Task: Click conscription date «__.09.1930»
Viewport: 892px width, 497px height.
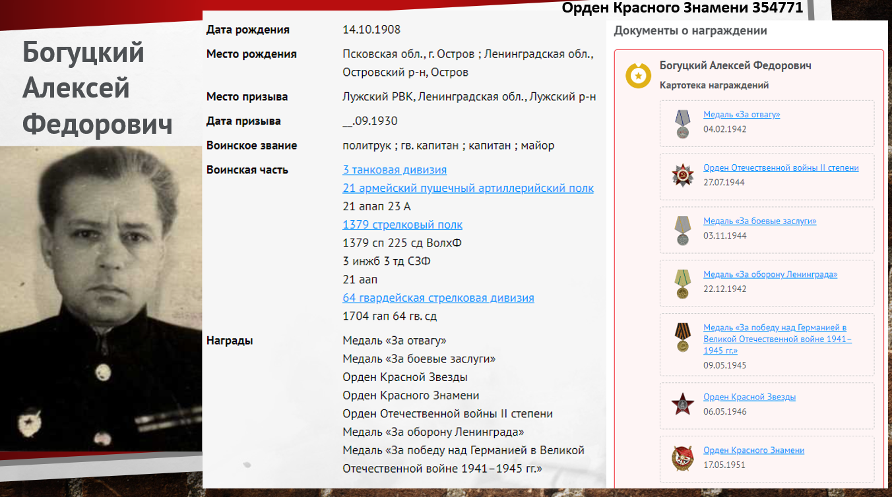Action: [370, 121]
